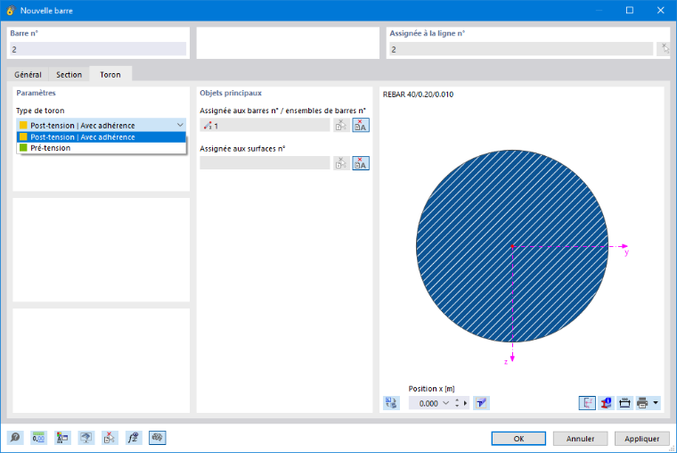
Task: Click the Annuler button
Action: tap(580, 439)
